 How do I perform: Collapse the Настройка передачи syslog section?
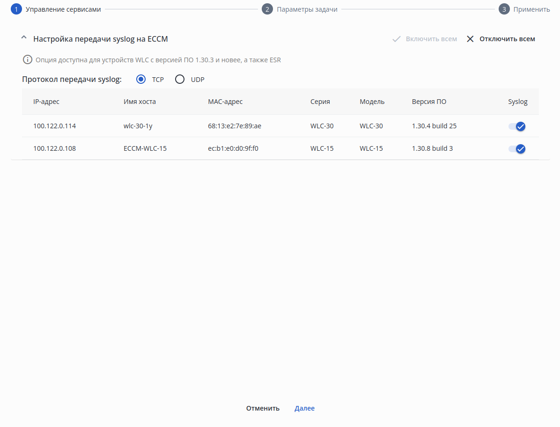pyautogui.click(x=24, y=38)
